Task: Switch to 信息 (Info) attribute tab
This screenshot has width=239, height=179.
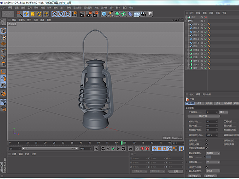Action: pyautogui.click(x=199, y=103)
